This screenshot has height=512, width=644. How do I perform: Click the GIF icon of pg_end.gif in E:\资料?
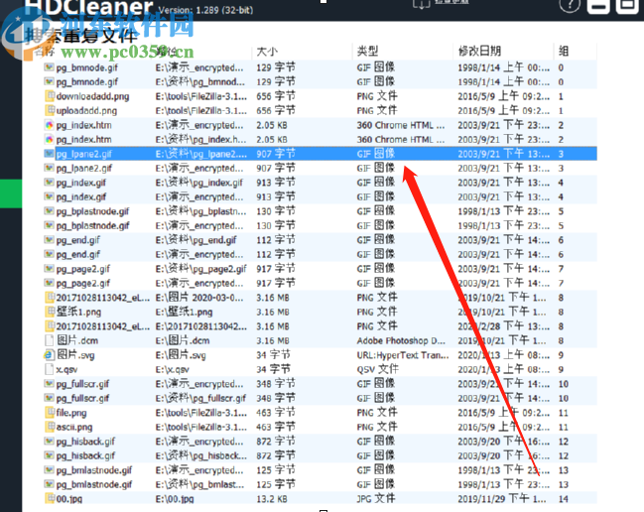pyautogui.click(x=50, y=240)
